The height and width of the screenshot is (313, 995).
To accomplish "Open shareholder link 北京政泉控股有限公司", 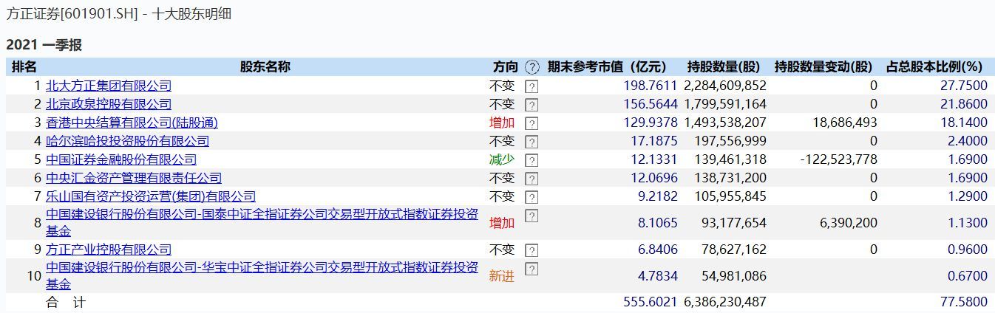I will (x=109, y=104).
